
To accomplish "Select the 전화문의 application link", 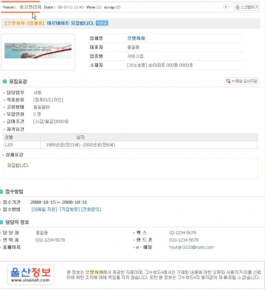I will (91, 209).
